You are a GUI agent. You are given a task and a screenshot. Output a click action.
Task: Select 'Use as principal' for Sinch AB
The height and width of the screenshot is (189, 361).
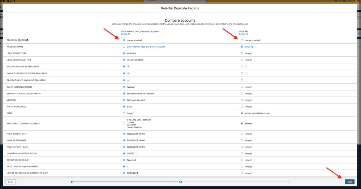242,40
